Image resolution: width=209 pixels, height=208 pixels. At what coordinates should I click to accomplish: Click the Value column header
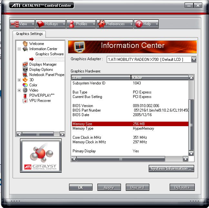pyautogui.click(x=160, y=78)
